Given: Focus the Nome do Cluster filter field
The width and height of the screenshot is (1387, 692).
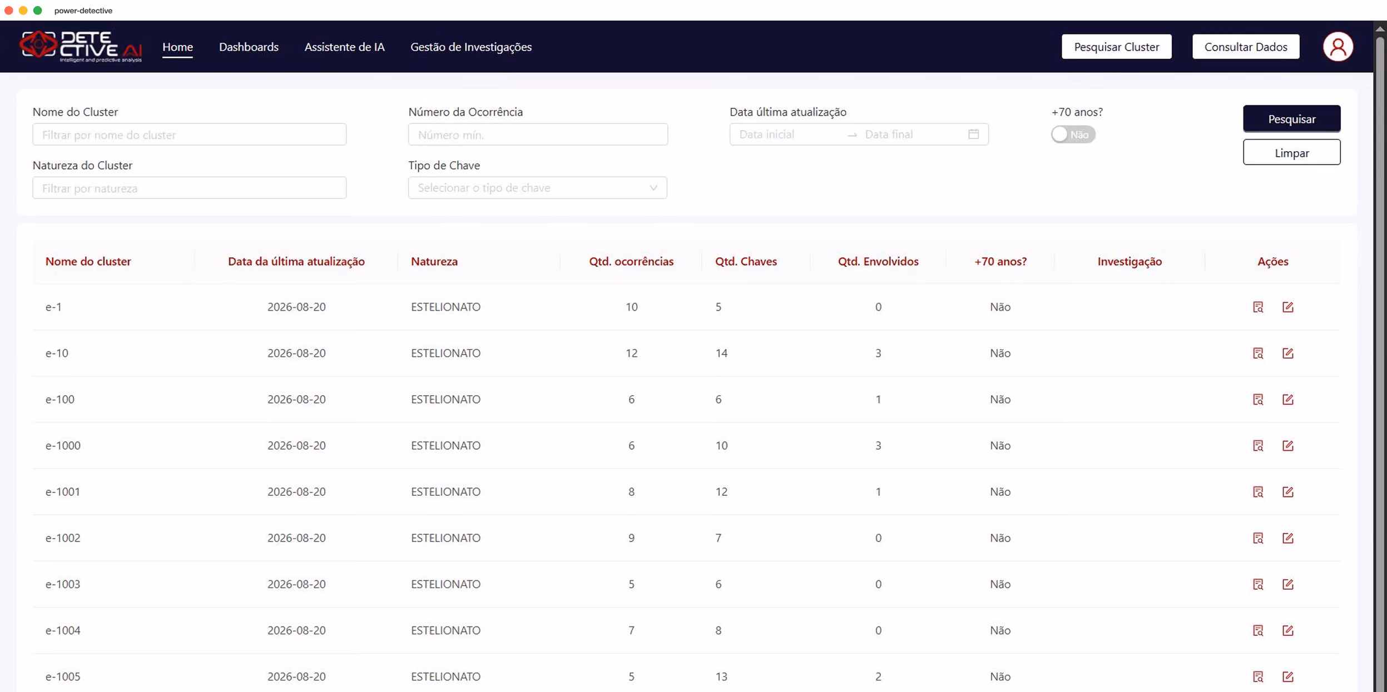Looking at the screenshot, I should click(x=189, y=135).
